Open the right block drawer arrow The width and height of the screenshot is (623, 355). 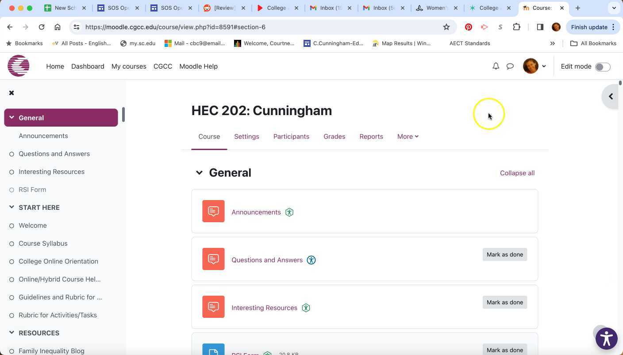pos(611,96)
